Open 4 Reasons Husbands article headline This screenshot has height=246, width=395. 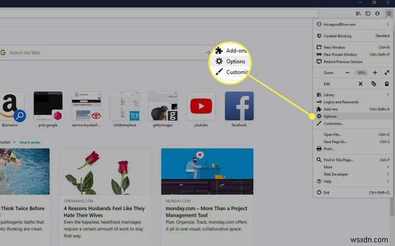click(x=105, y=212)
